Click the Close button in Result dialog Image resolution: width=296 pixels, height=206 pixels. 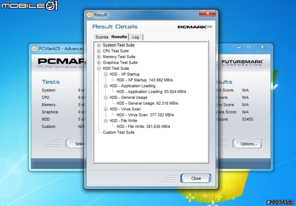pyautogui.click(x=196, y=178)
